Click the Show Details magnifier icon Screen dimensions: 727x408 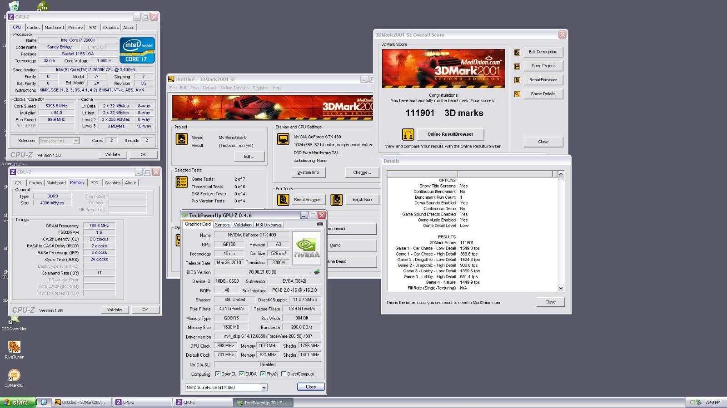[x=517, y=94]
